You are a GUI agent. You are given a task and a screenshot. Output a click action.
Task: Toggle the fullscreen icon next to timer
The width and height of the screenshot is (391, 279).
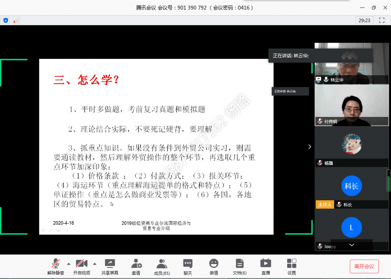tap(381, 20)
